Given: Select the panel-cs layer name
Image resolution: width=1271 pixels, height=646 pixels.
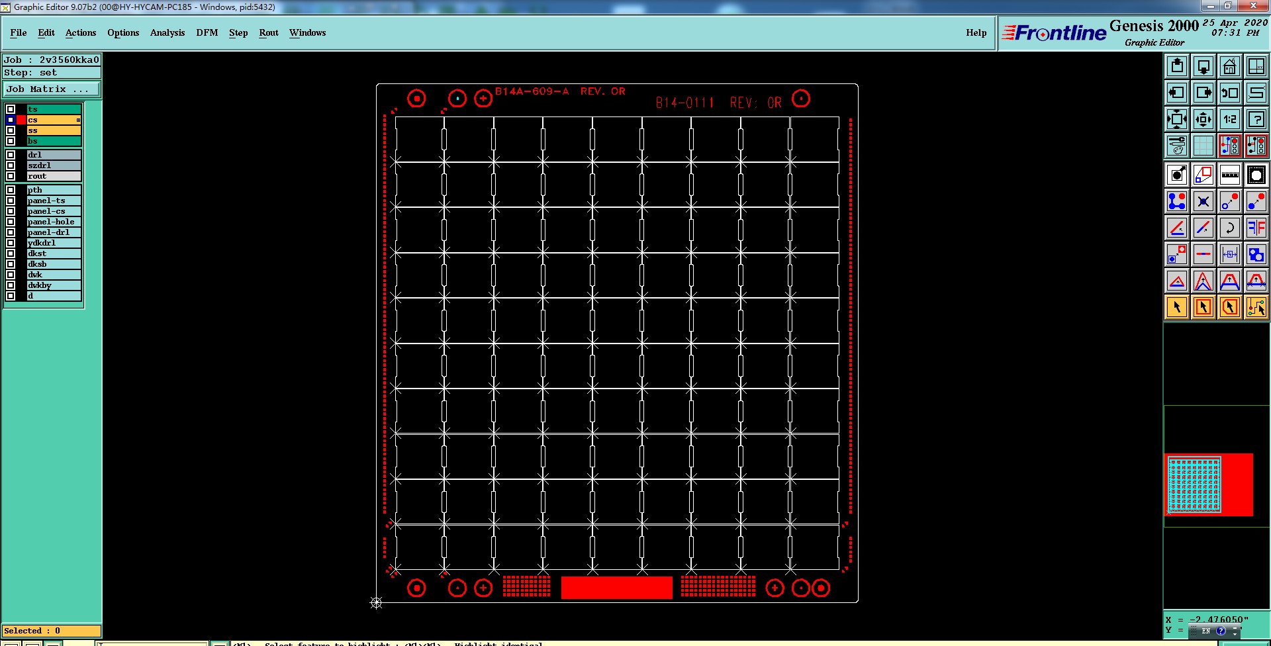Looking at the screenshot, I should 54,211.
